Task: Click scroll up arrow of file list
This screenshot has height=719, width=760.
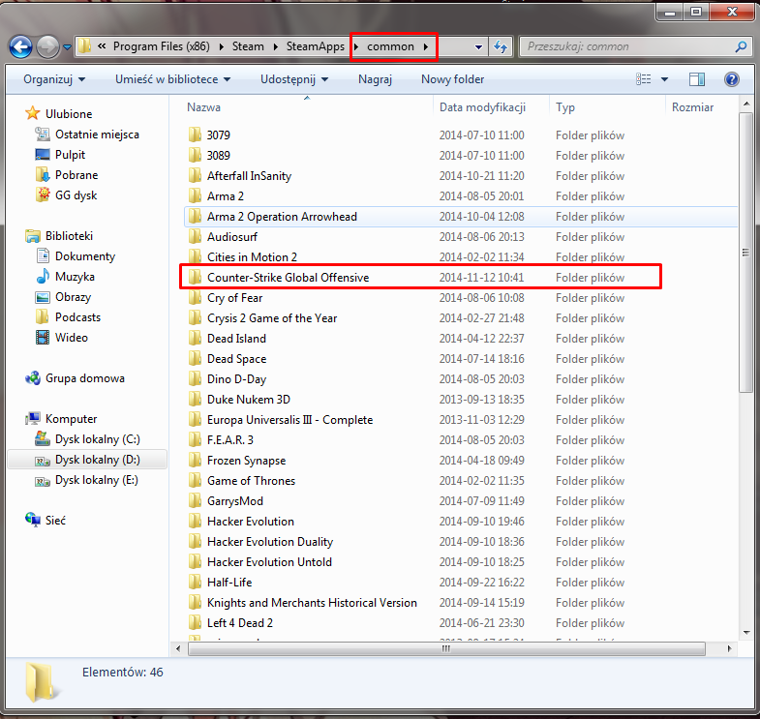Action: [745, 104]
